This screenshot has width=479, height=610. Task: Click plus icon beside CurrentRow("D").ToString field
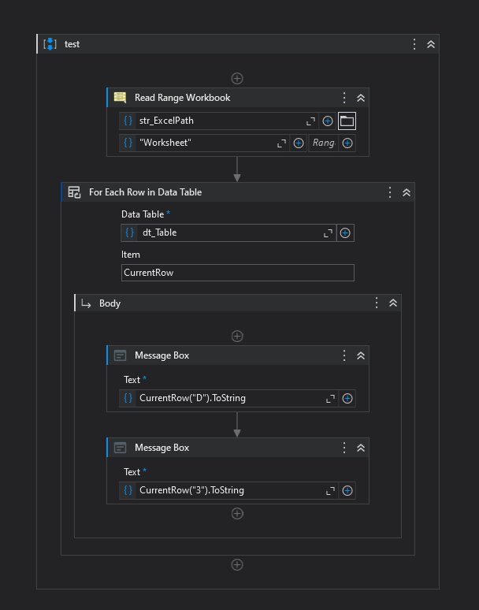(x=347, y=398)
